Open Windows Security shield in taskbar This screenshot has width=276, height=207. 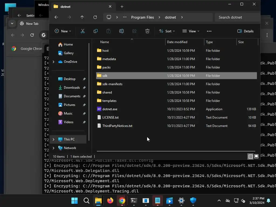tap(193, 201)
